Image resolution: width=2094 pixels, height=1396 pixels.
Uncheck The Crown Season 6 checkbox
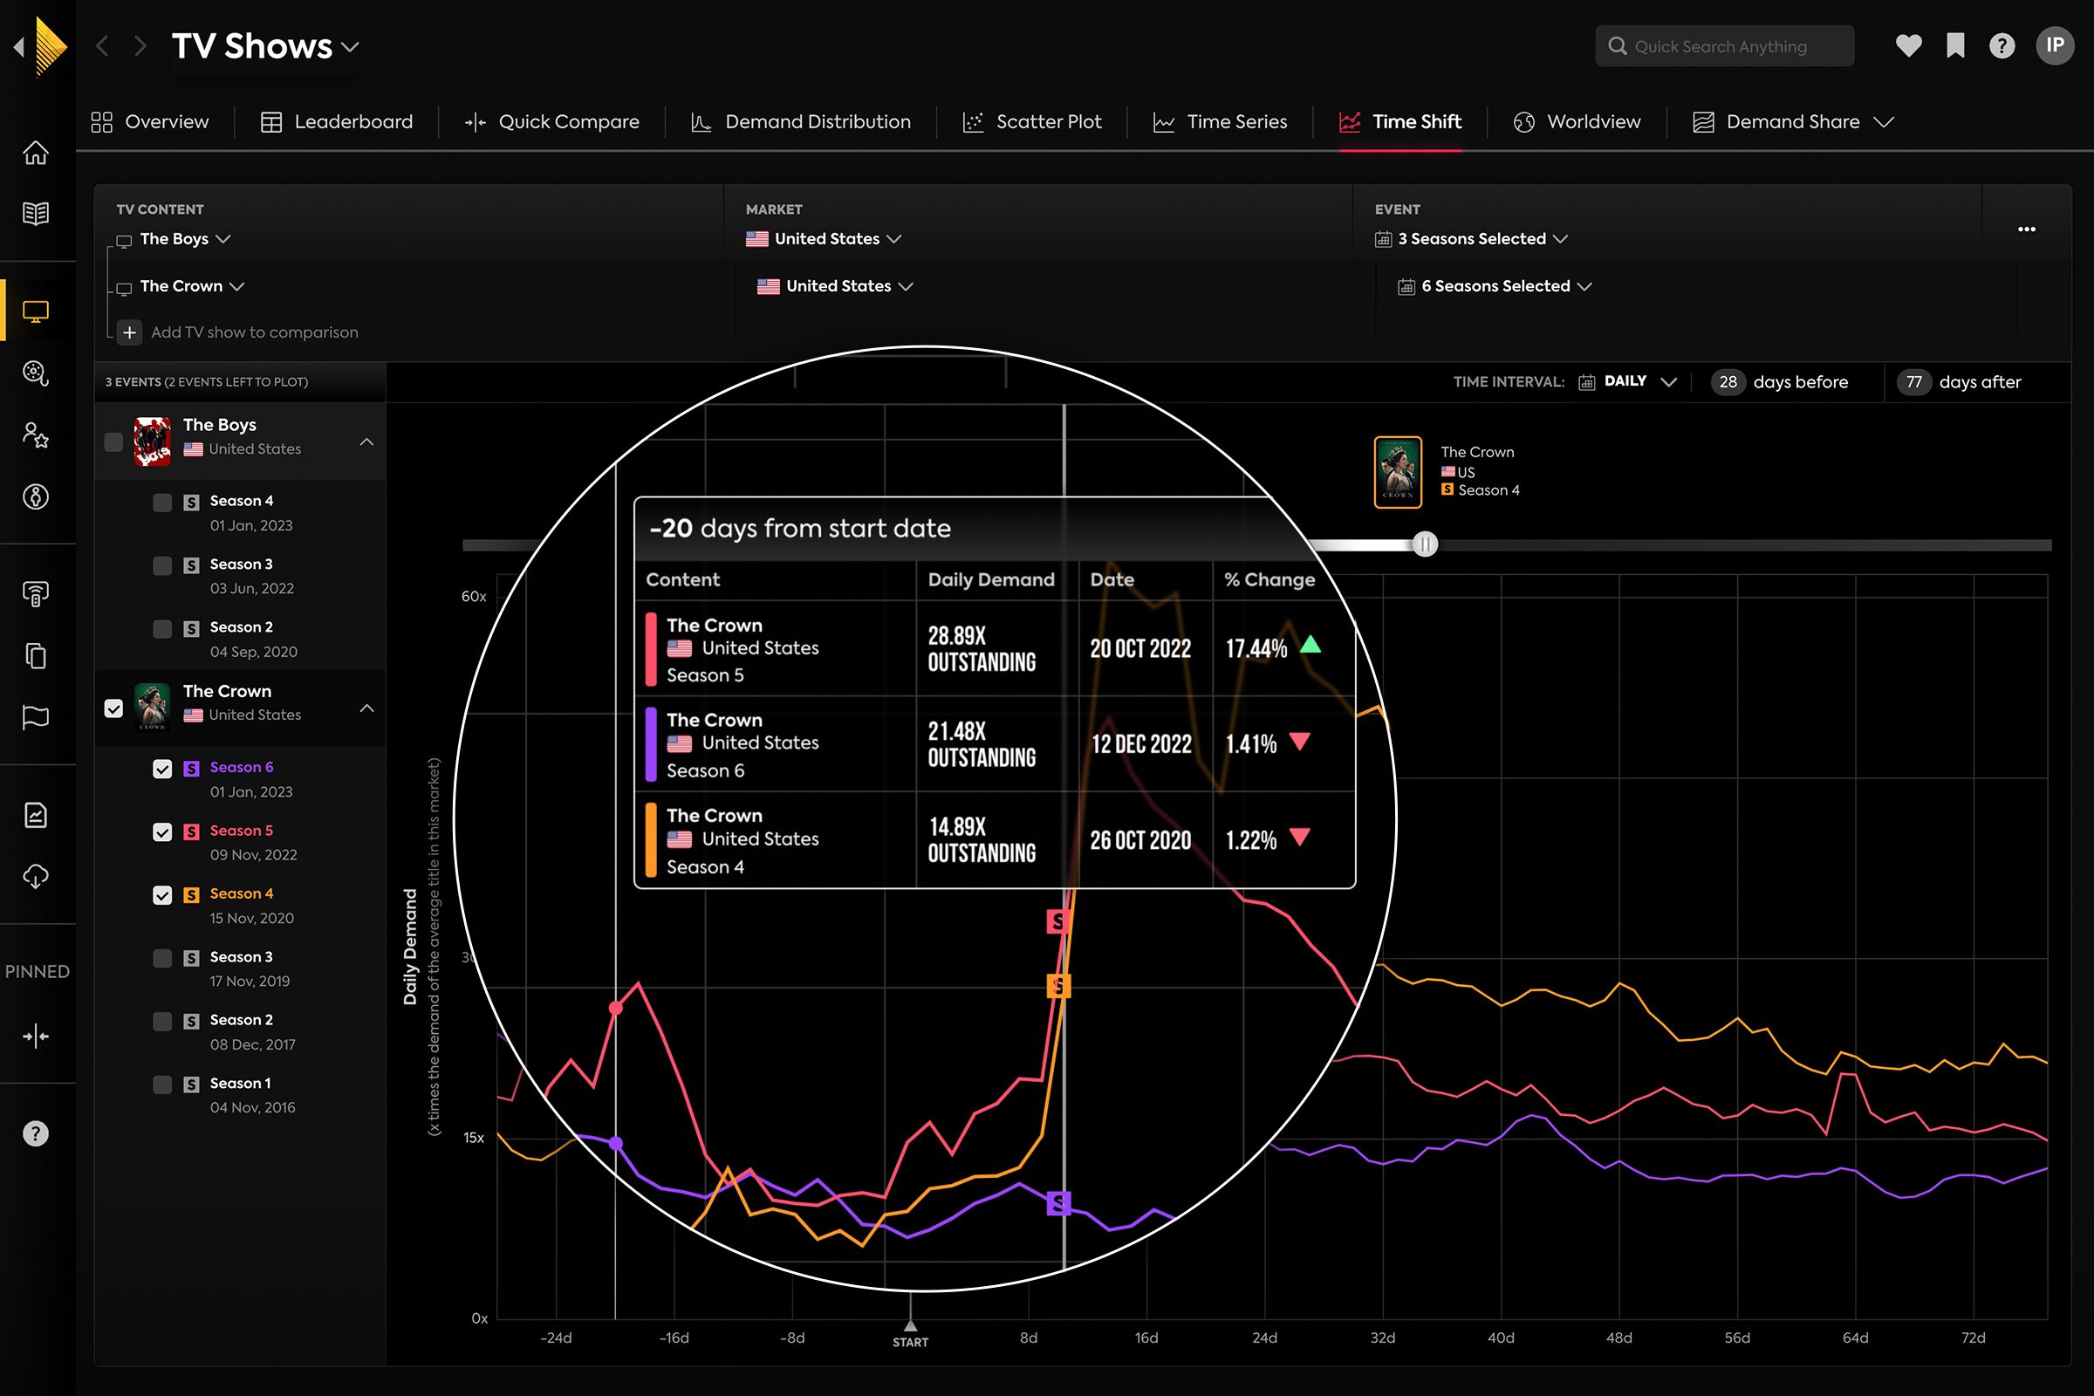tap(162, 770)
